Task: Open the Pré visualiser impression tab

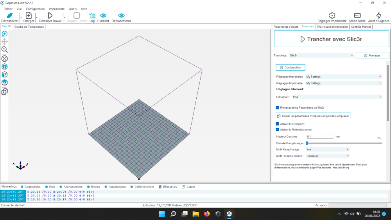Action: point(332,27)
